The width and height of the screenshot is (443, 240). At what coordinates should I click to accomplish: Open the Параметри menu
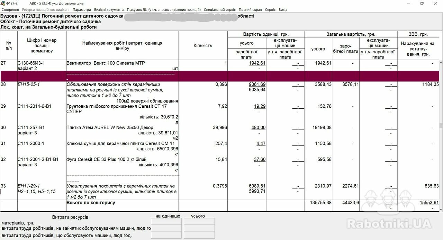pos(82,10)
